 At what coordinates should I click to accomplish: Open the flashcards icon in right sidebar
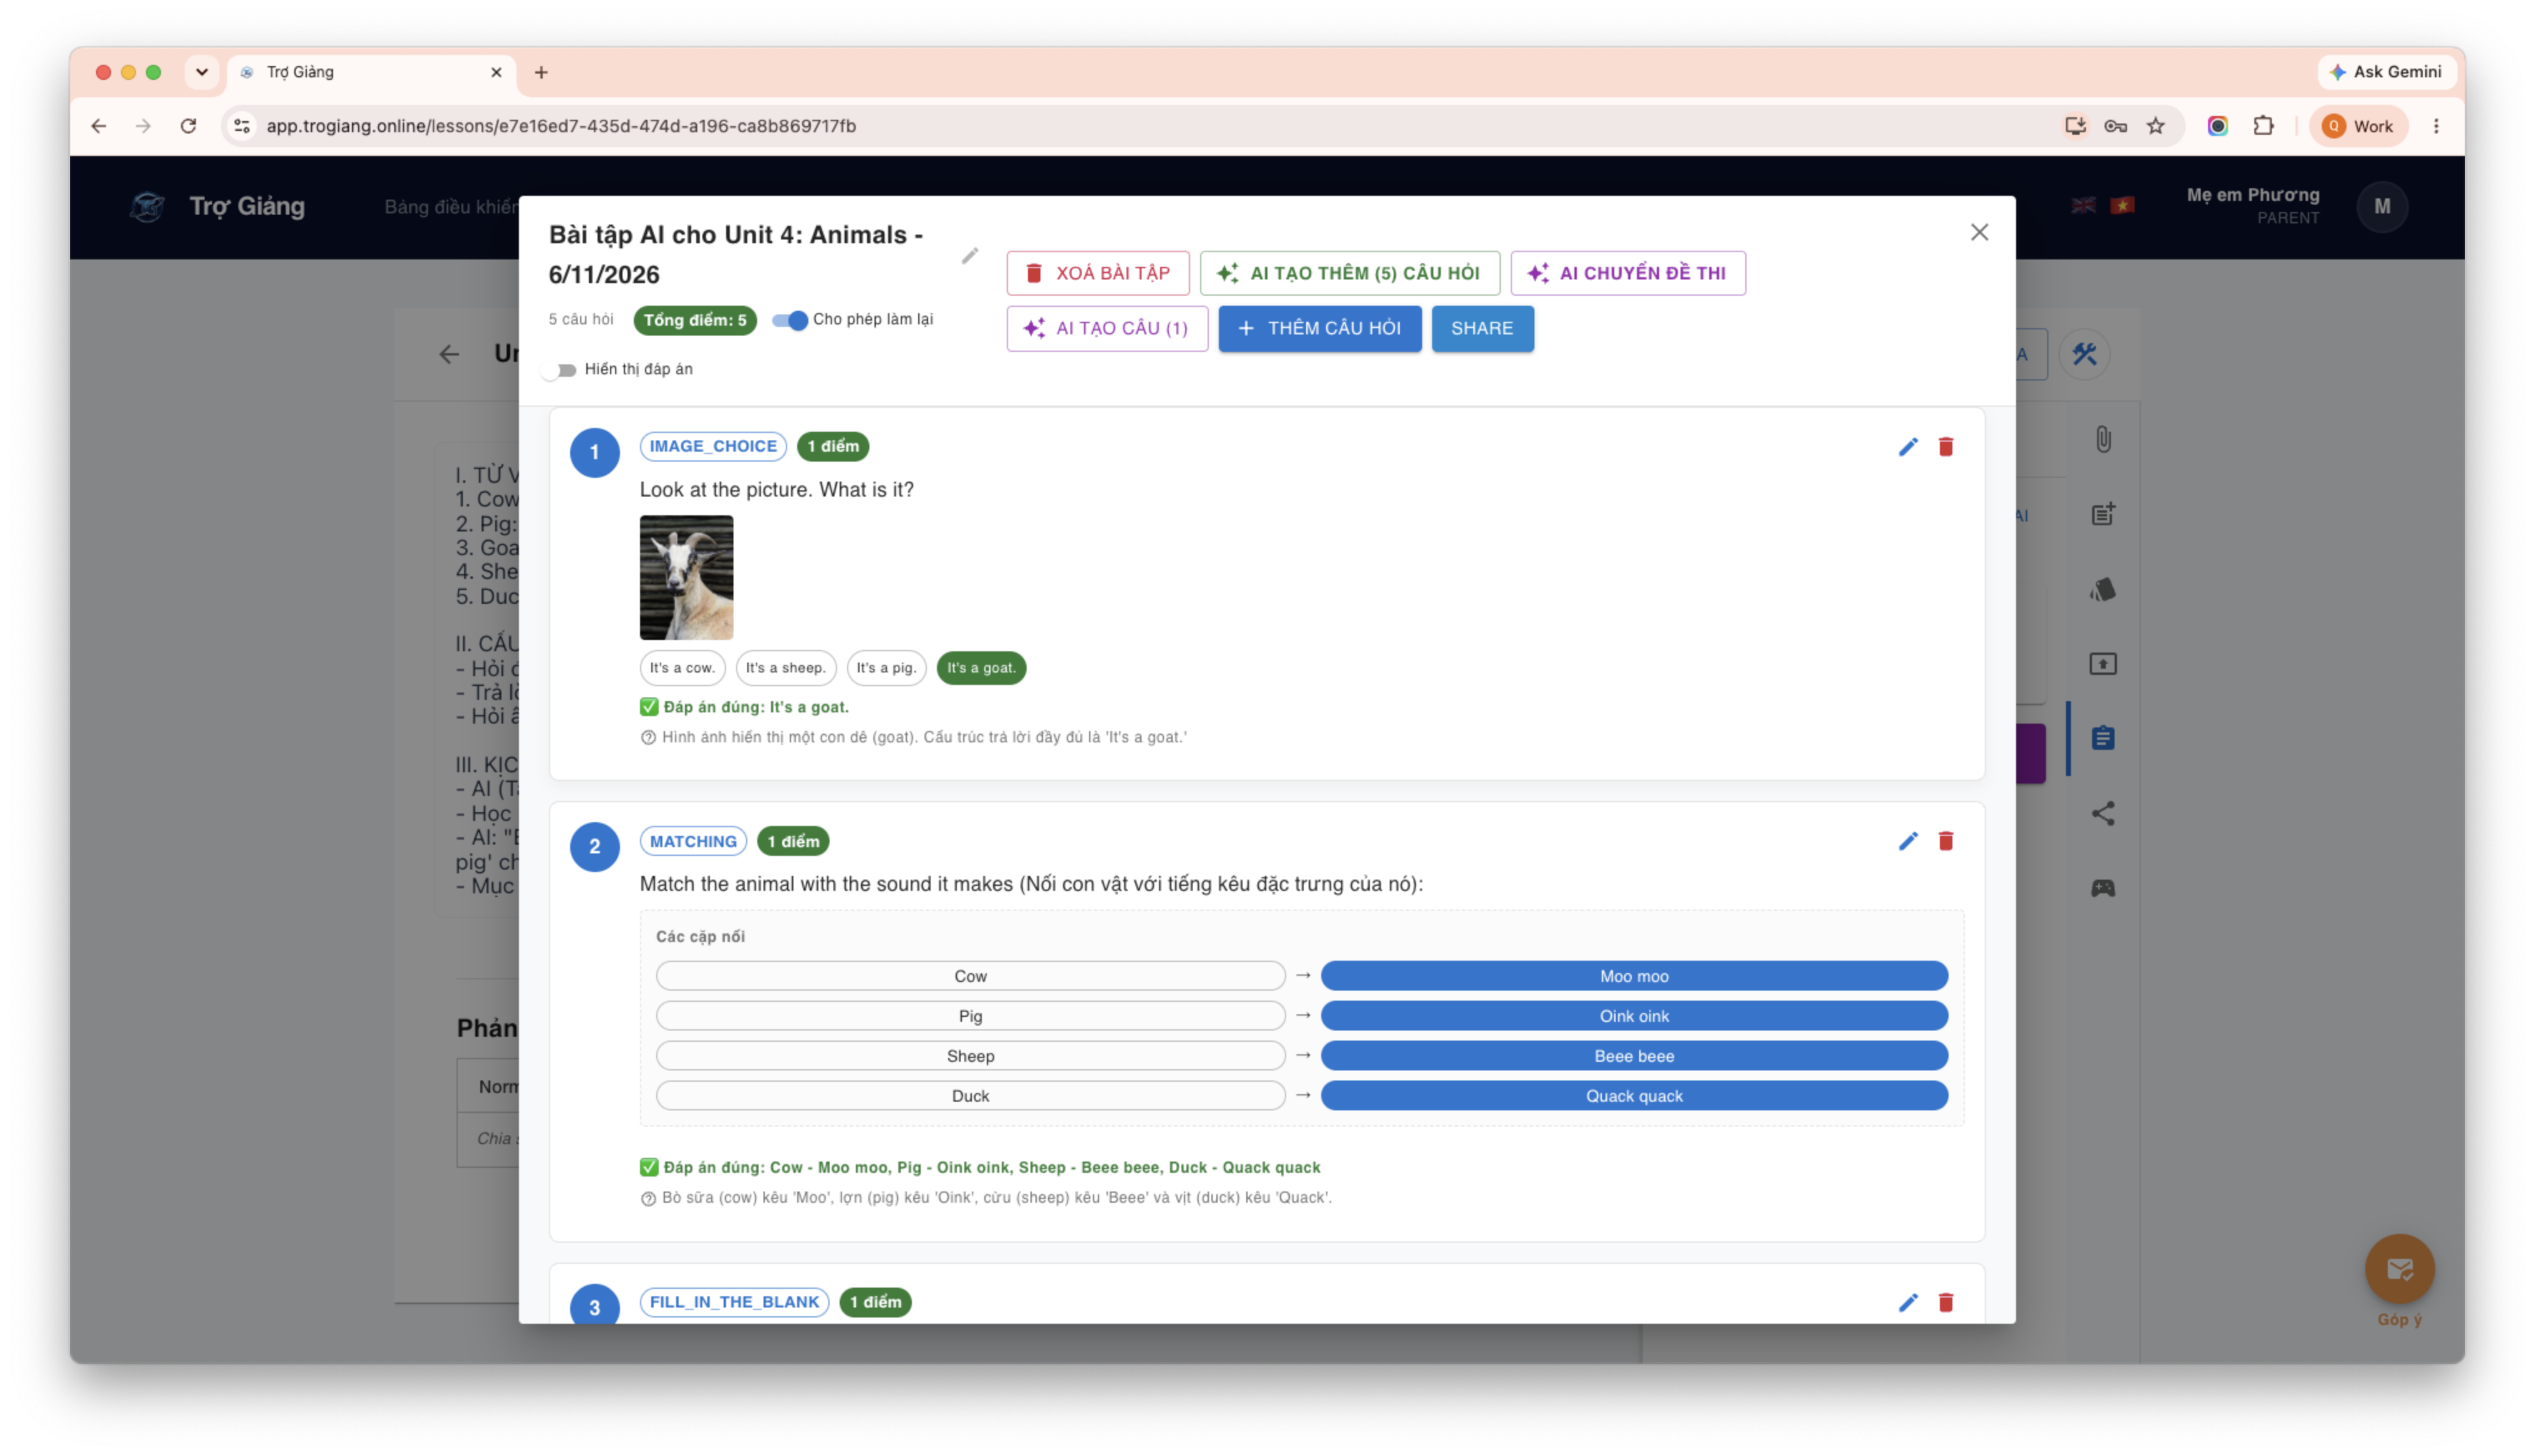pos(2103,589)
